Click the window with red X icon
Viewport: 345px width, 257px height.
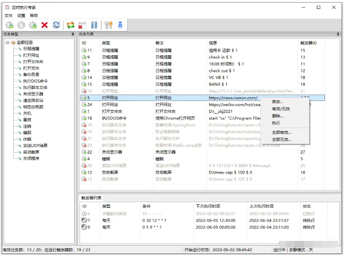82,25
